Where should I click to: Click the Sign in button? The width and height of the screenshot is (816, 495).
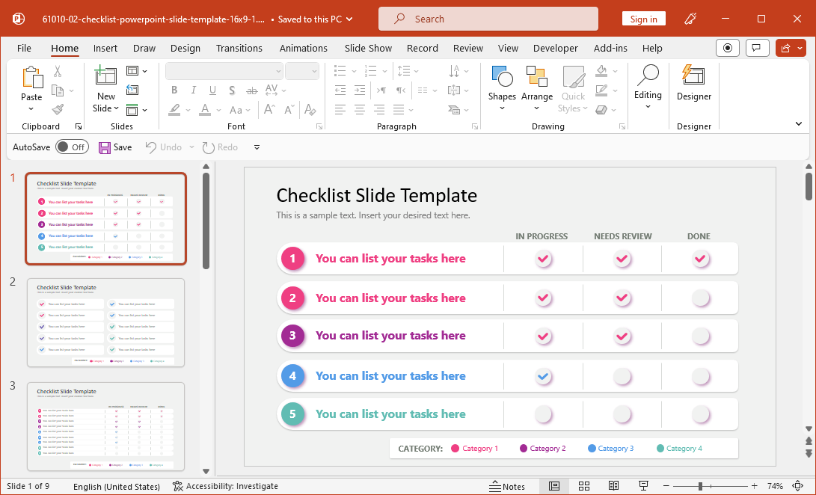point(644,18)
